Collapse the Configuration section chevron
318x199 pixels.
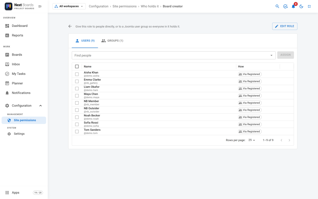(41, 105)
